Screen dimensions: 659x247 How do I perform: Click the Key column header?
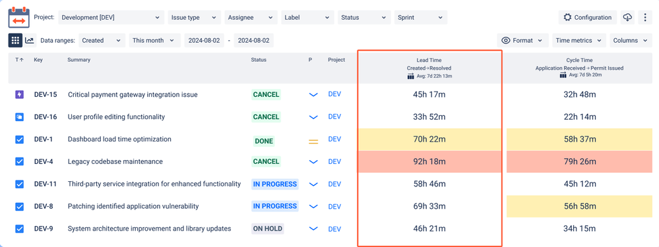pos(38,60)
